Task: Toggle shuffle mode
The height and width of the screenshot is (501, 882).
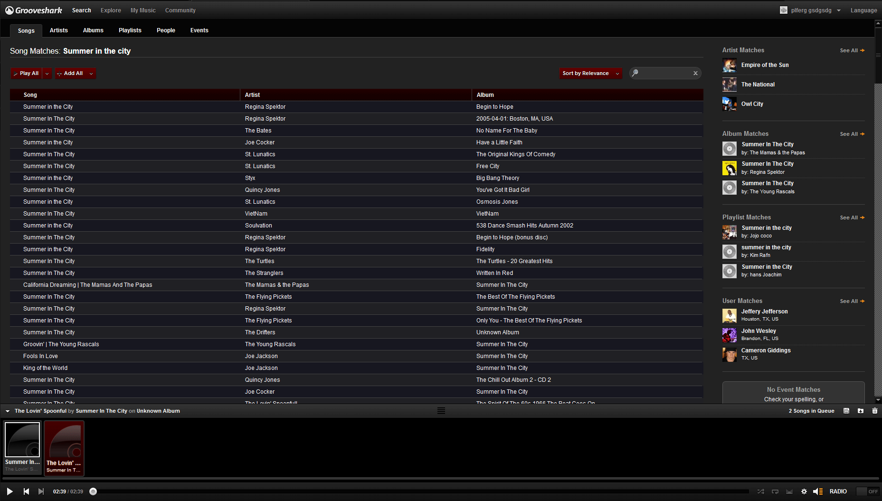Action: 760,492
